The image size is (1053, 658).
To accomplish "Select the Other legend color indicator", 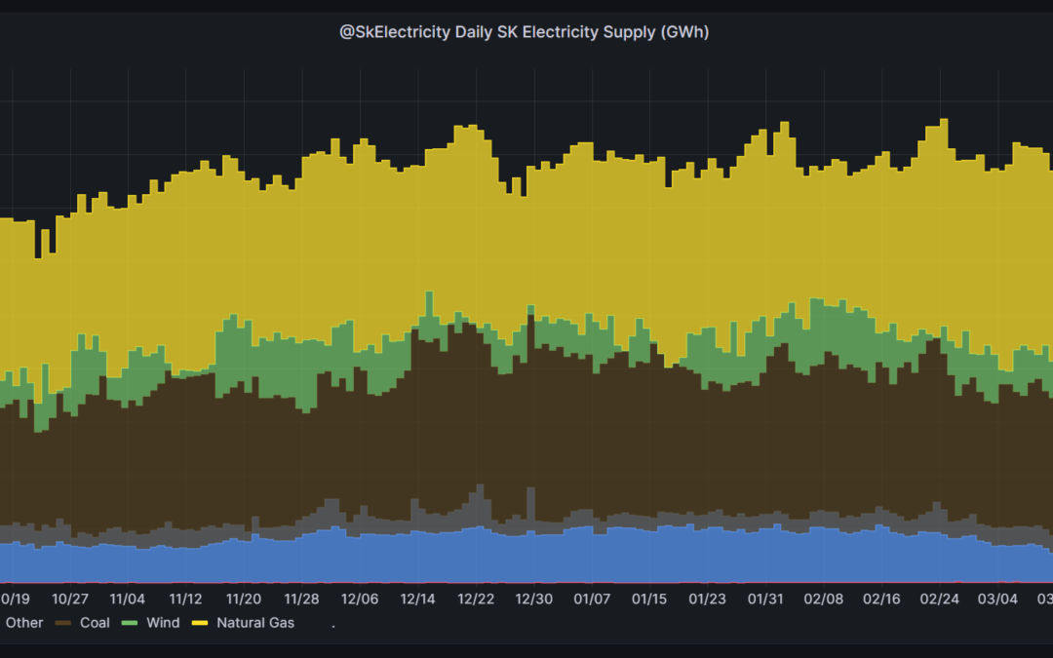I will [2, 622].
